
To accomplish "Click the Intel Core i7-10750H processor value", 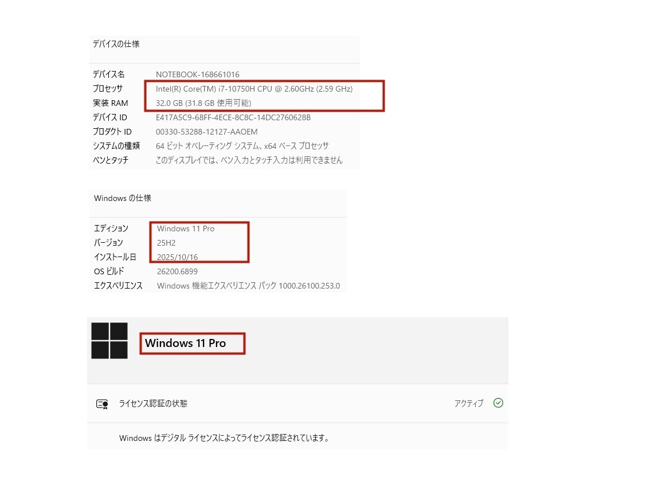I will pyautogui.click(x=254, y=89).
